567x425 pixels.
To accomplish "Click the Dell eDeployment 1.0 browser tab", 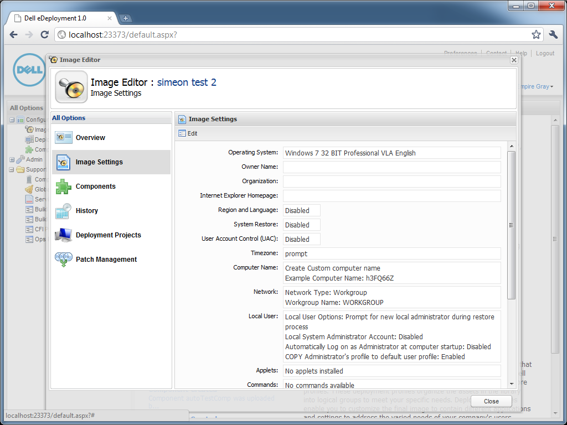I will coord(61,18).
